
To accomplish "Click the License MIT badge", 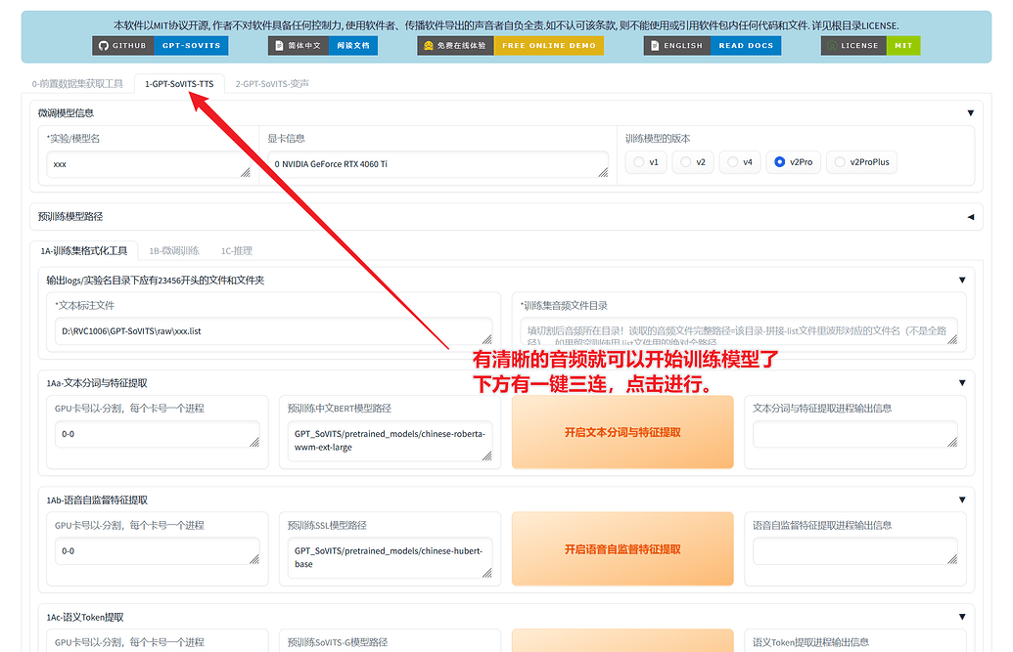I will pos(870,46).
